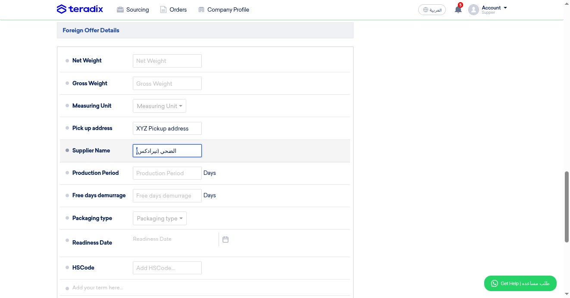Click the Gross Weight input field
Screen dimensions: 570x298
pyautogui.click(x=167, y=84)
